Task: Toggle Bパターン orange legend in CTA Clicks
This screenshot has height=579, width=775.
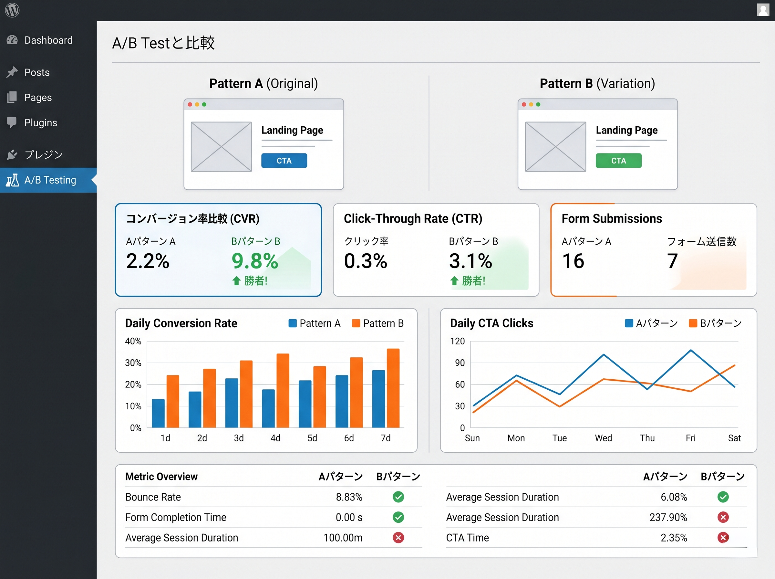Action: tap(693, 323)
